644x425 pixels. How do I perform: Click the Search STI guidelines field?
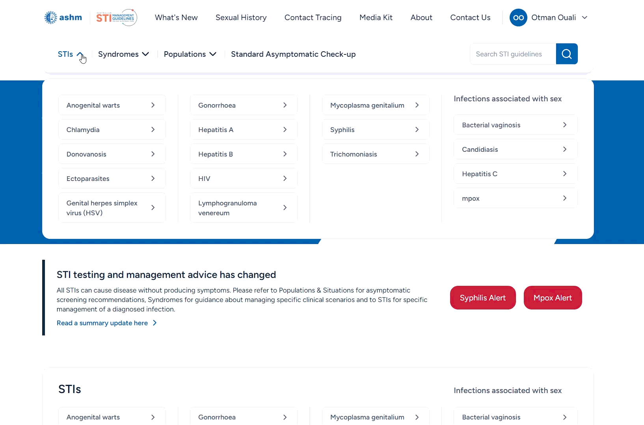click(513, 54)
